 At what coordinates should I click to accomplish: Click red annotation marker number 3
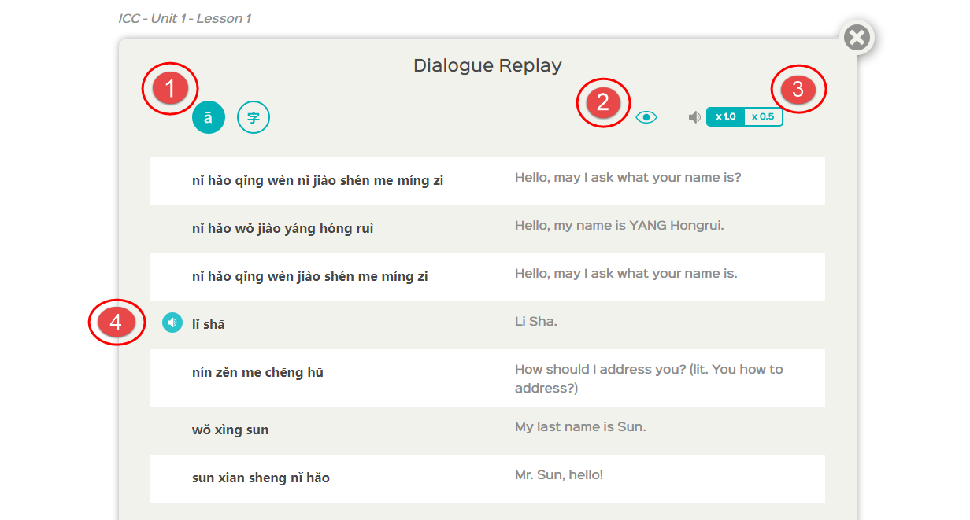798,89
